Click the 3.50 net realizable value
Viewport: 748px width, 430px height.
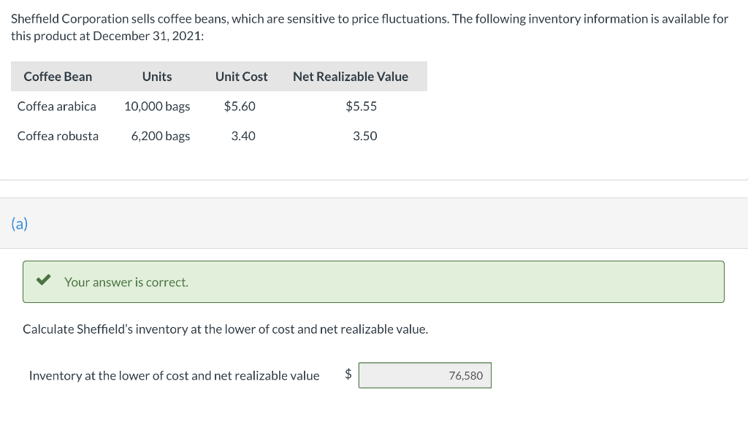[365, 136]
